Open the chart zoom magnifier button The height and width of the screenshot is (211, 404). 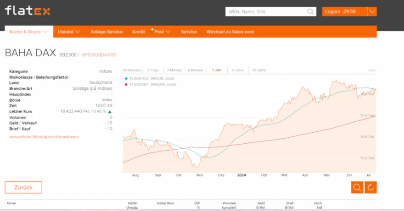357,187
